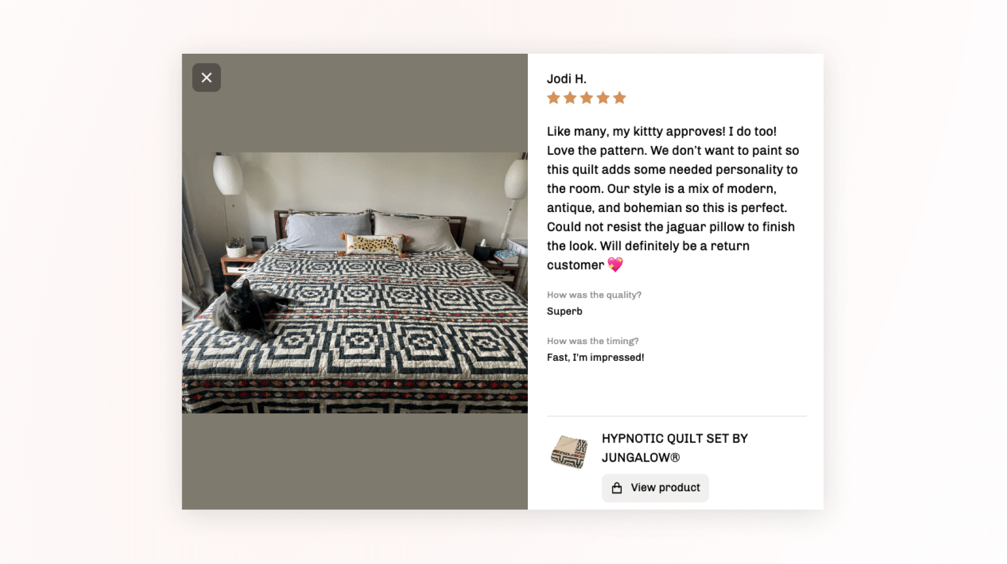
Task: Click the 'How was the quality?' label
Action: pos(594,295)
